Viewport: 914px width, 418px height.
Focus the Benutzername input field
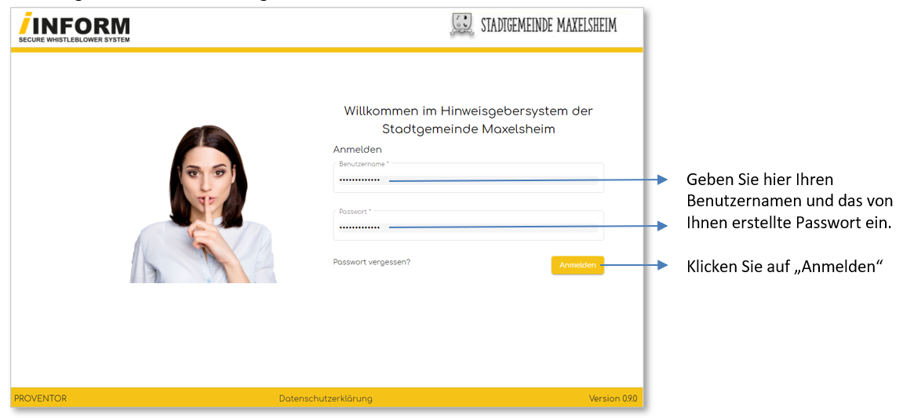point(468,180)
